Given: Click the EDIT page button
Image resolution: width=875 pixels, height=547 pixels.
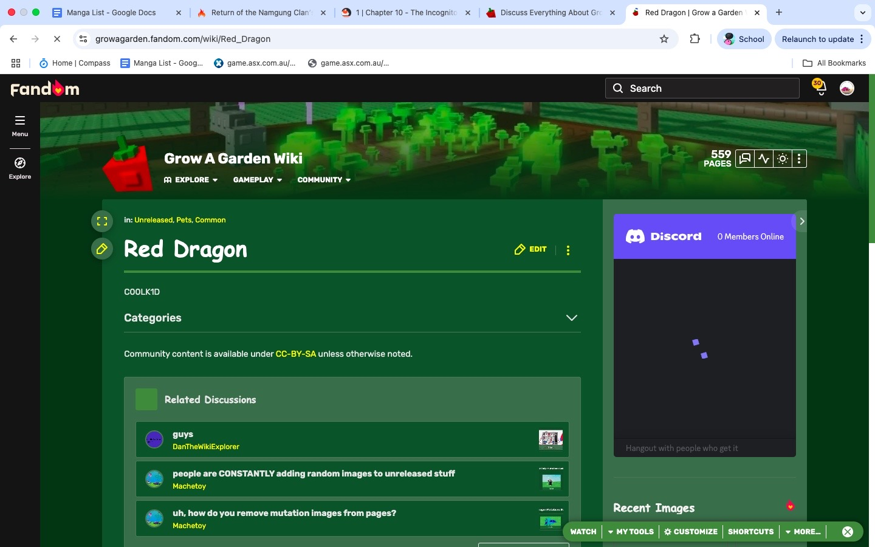Looking at the screenshot, I should [x=530, y=249].
